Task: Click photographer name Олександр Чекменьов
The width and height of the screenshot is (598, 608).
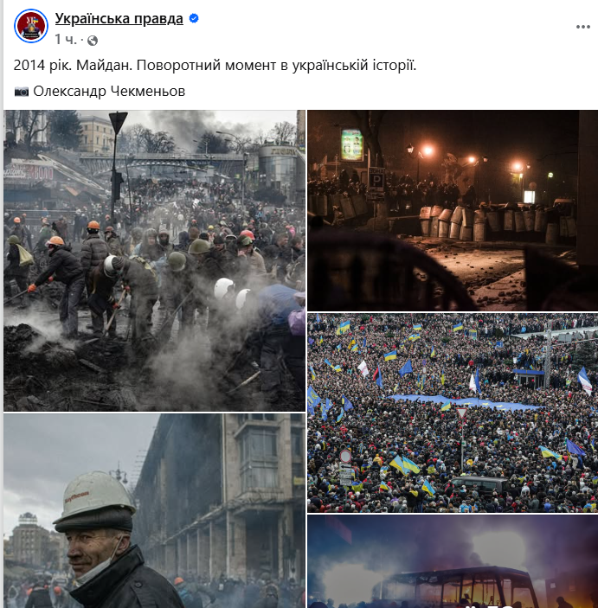Action: (x=109, y=92)
